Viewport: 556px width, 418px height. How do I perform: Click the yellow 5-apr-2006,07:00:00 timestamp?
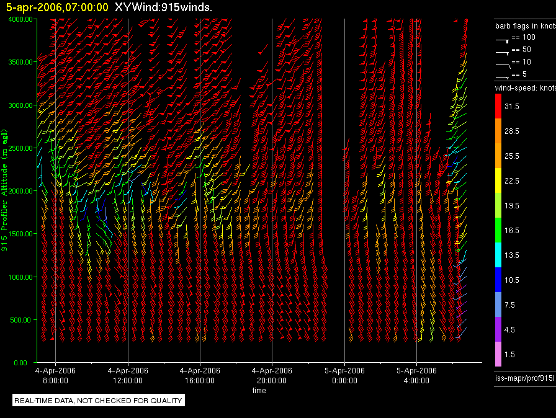point(57,7)
